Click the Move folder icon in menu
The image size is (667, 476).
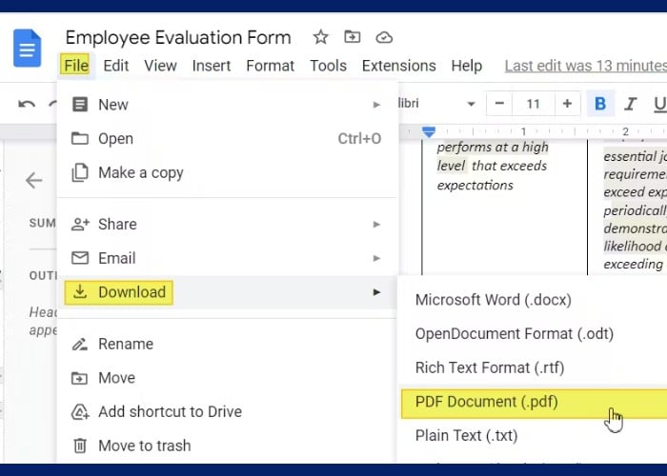point(79,378)
